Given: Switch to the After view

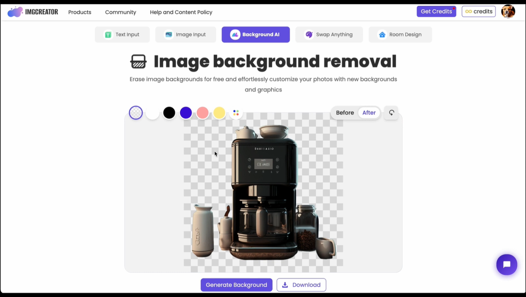Looking at the screenshot, I should click(x=369, y=113).
